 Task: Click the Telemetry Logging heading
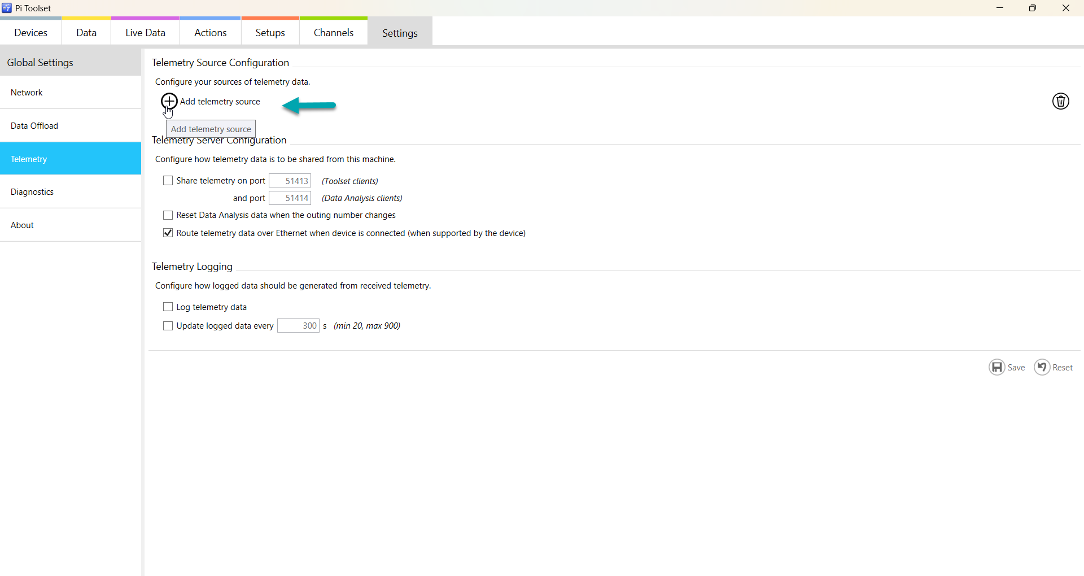pos(192,267)
